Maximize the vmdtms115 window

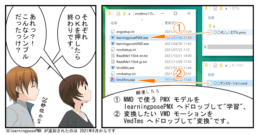(x=175, y=14)
